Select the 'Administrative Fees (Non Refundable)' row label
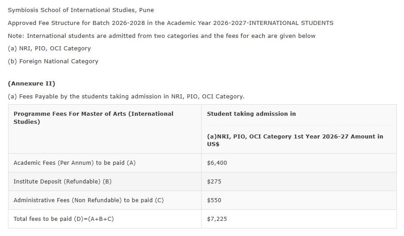This screenshot has height=236, width=404. coord(88,200)
